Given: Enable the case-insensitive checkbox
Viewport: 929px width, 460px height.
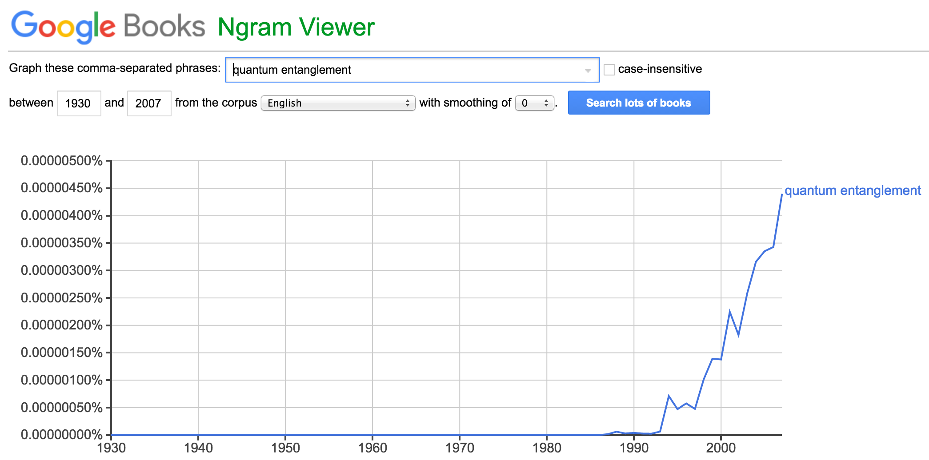Looking at the screenshot, I should coord(609,70).
